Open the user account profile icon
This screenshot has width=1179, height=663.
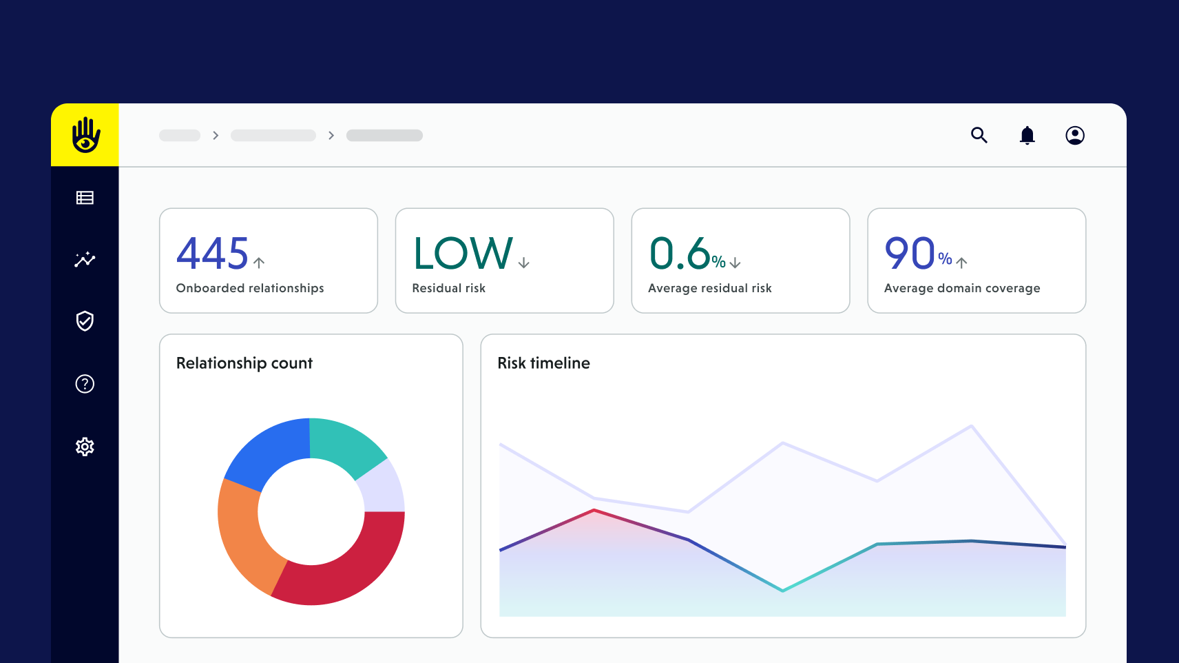click(x=1074, y=135)
